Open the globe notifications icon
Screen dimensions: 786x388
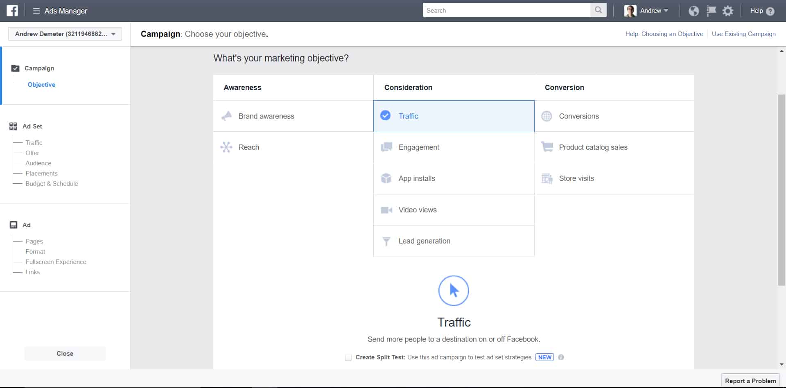tap(693, 11)
